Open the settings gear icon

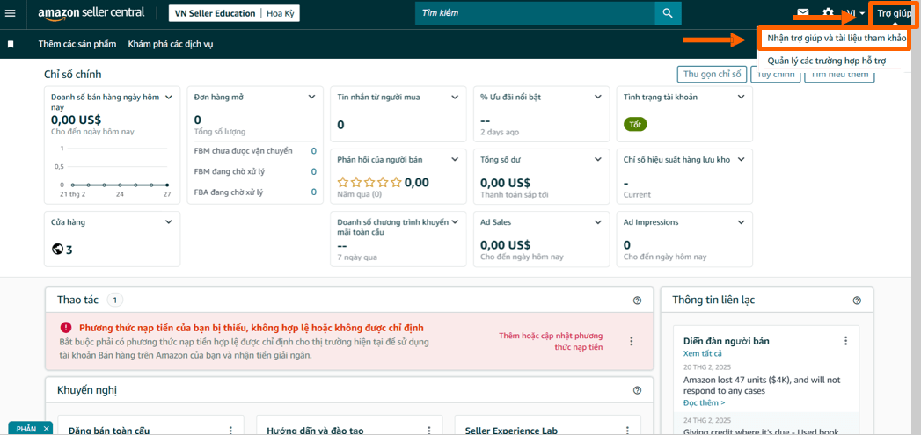(x=828, y=13)
